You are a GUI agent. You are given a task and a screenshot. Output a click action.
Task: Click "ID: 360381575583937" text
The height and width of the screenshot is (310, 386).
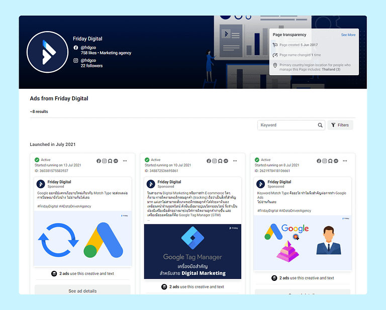tap(51, 171)
